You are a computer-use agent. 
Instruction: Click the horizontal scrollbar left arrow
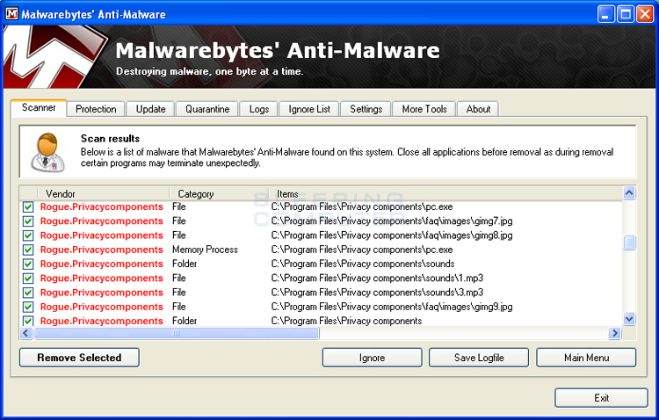click(x=26, y=333)
